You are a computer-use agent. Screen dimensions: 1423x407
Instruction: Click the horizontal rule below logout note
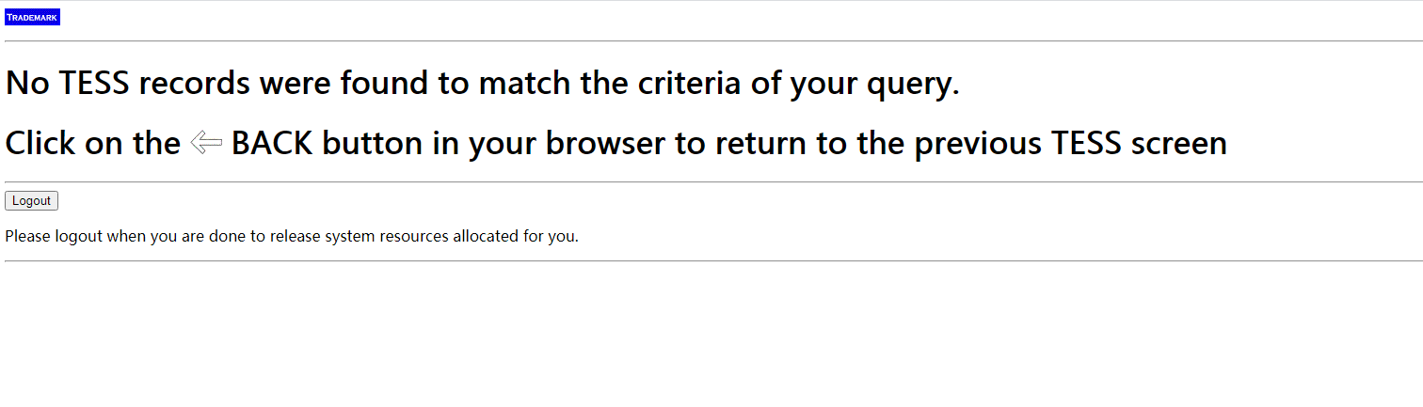[x=711, y=261]
